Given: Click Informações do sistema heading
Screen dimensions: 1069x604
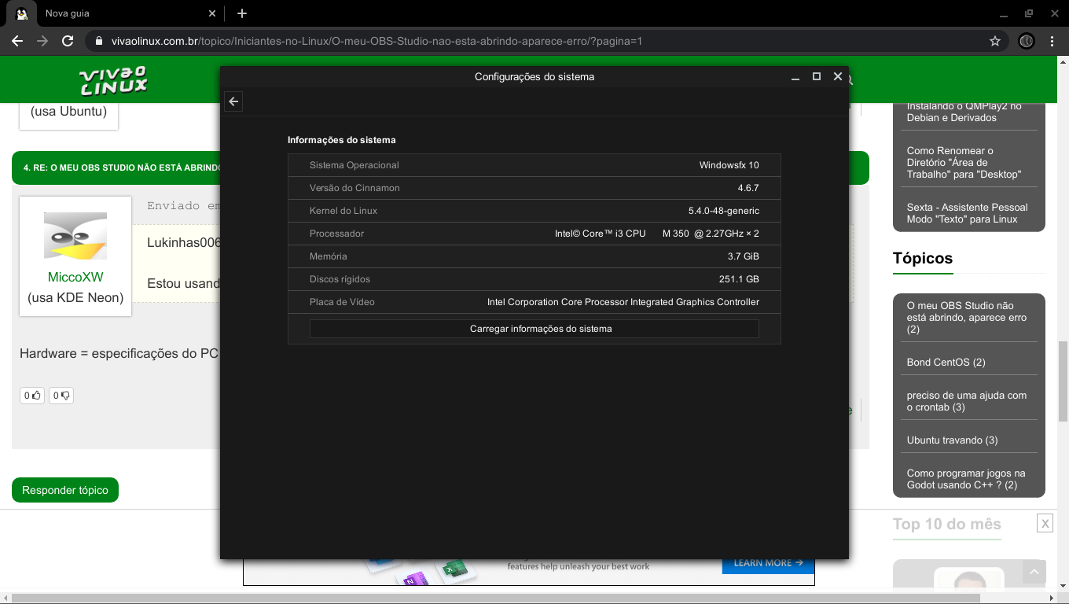Looking at the screenshot, I should [342, 140].
